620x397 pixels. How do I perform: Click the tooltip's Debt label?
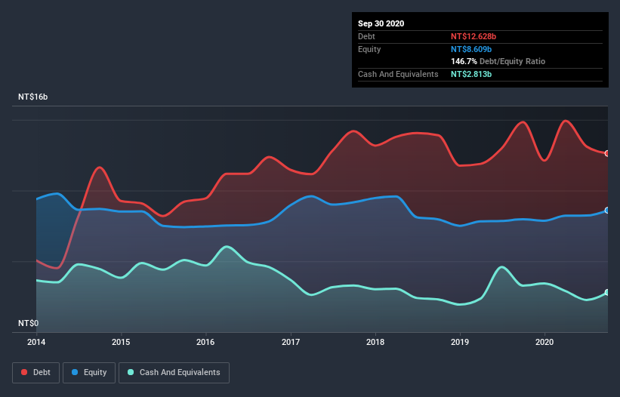pyautogui.click(x=366, y=36)
